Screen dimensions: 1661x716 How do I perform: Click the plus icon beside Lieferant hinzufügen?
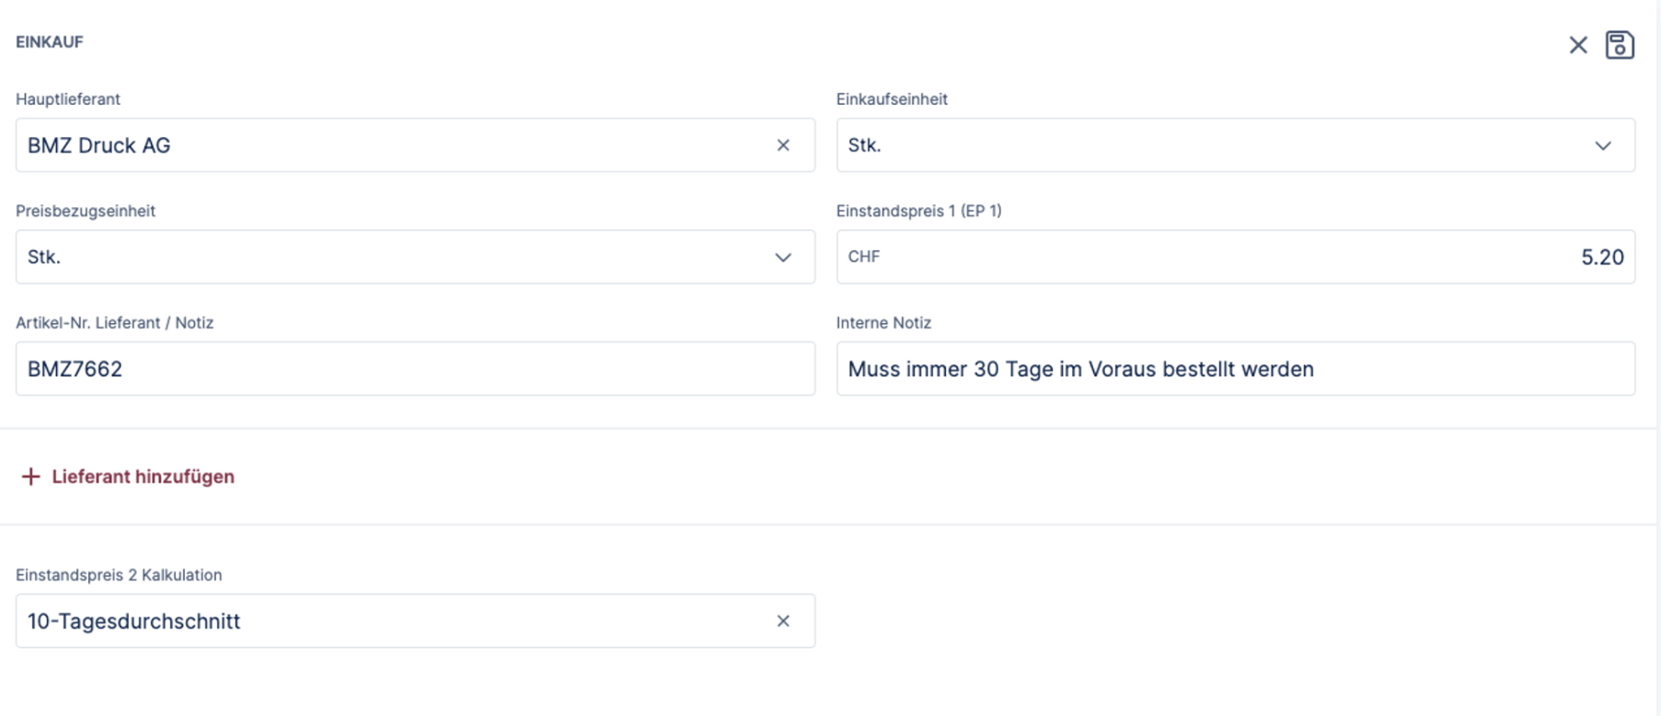tap(30, 476)
